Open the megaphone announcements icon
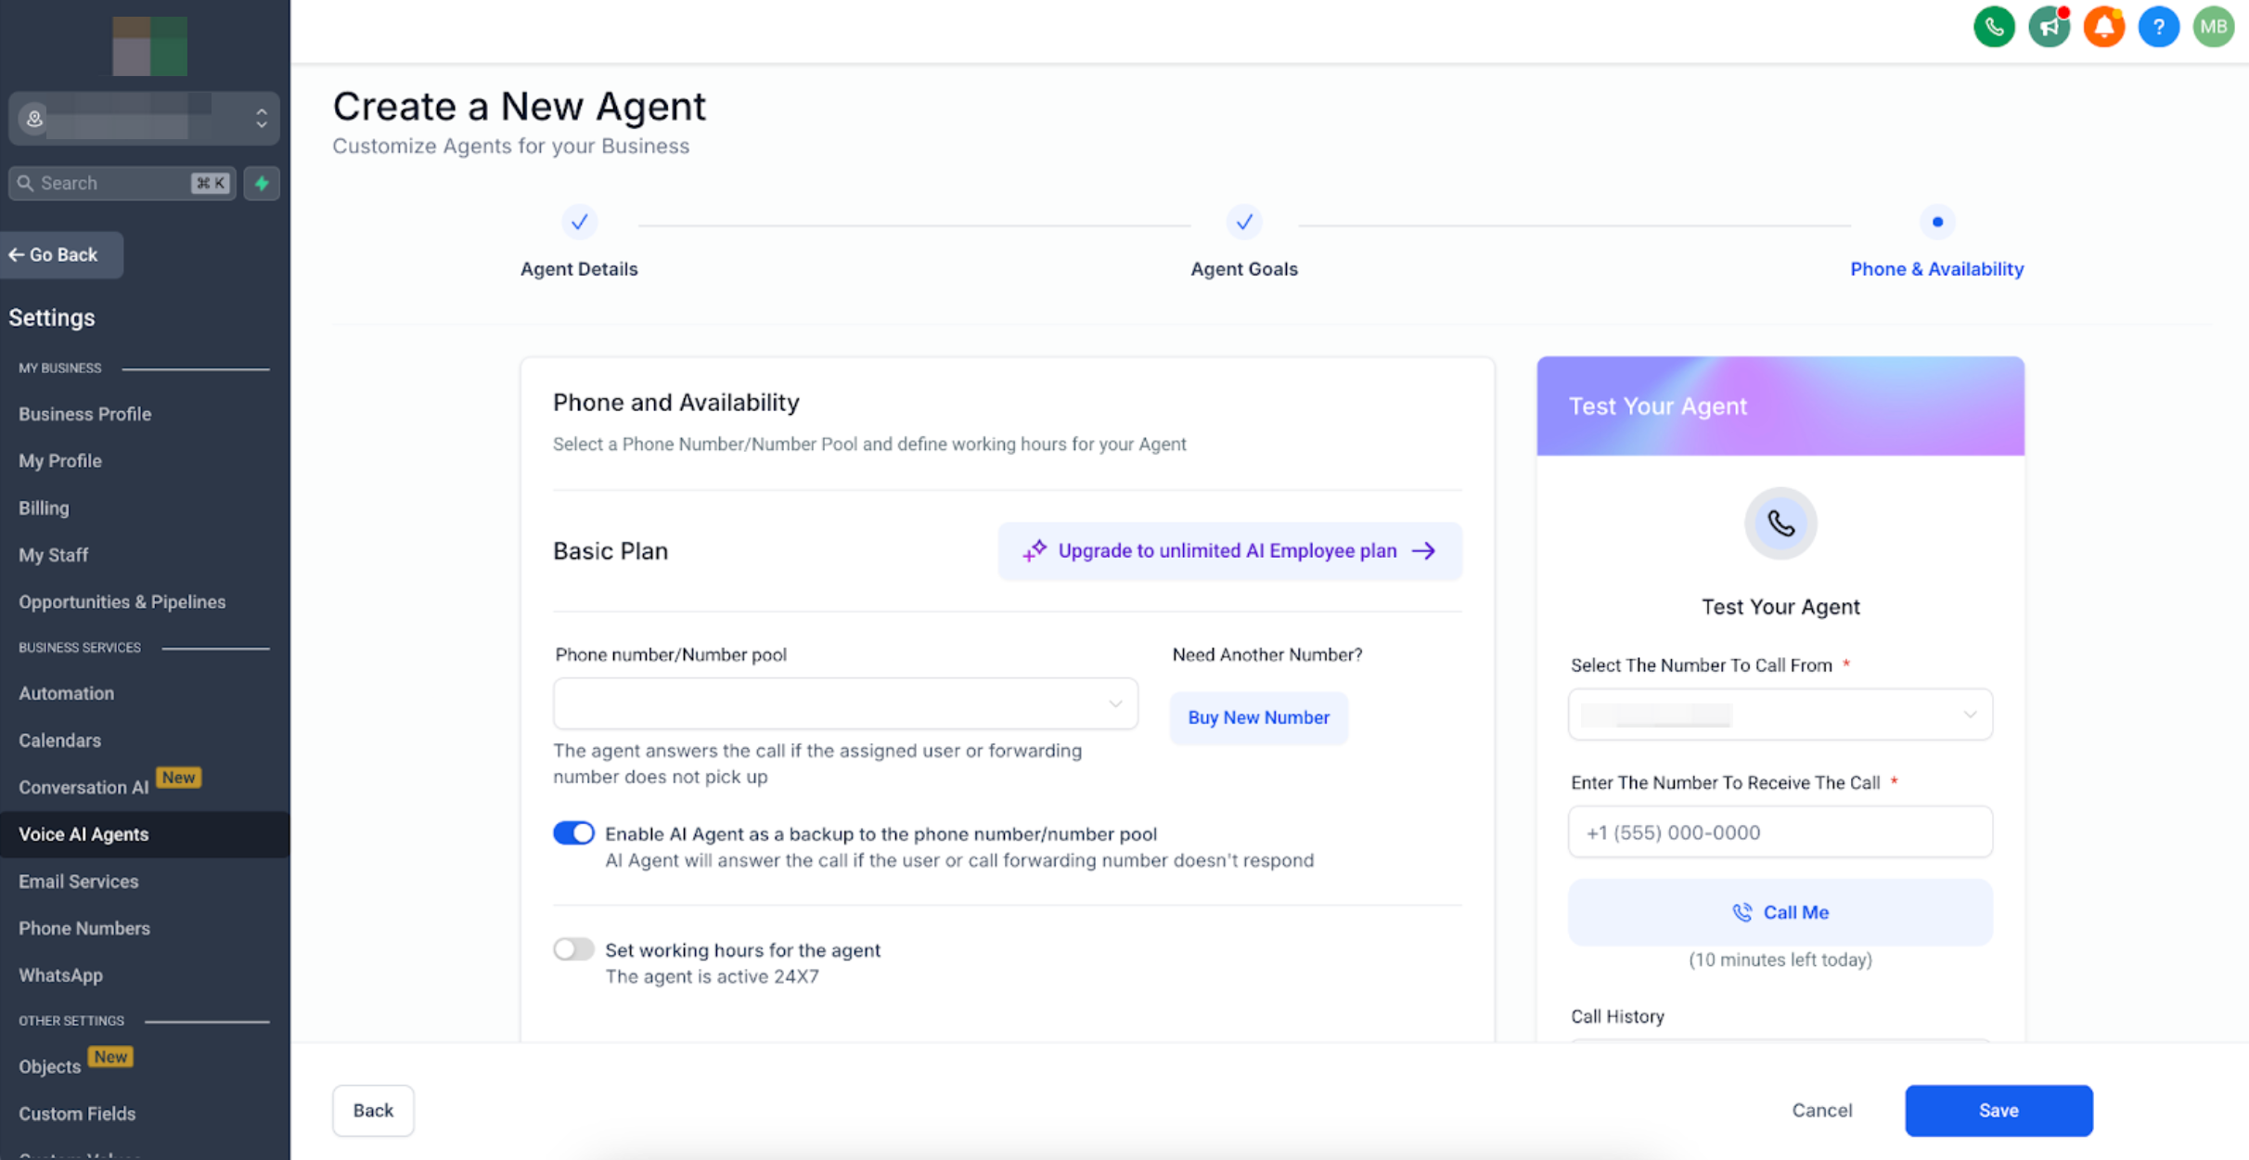 tap(2049, 26)
